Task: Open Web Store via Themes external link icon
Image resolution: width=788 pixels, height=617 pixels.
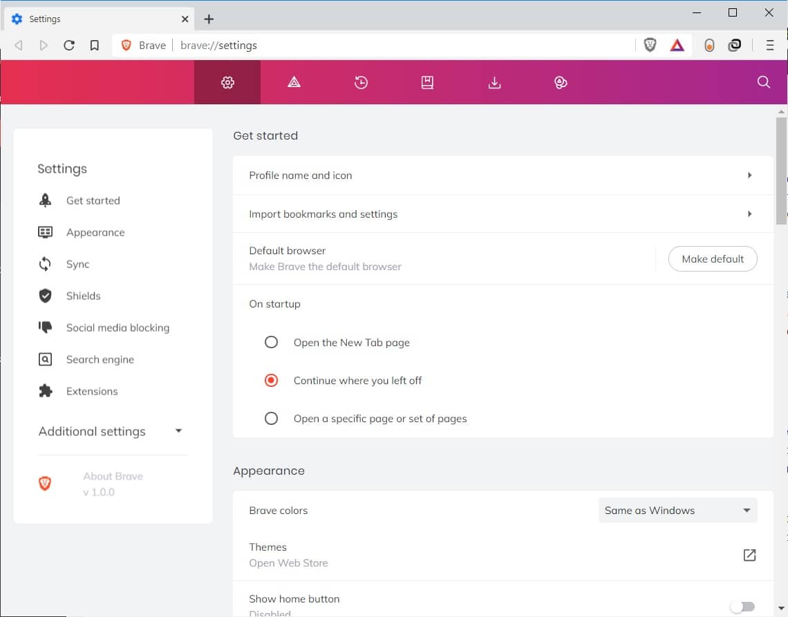Action: pyautogui.click(x=749, y=555)
